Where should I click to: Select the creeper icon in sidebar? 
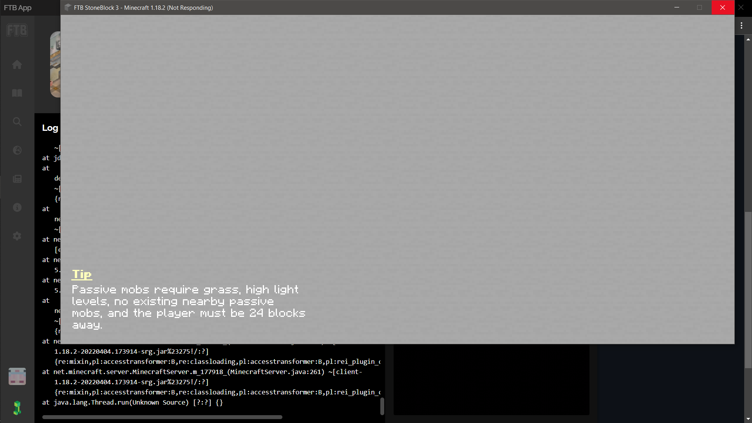point(17,408)
